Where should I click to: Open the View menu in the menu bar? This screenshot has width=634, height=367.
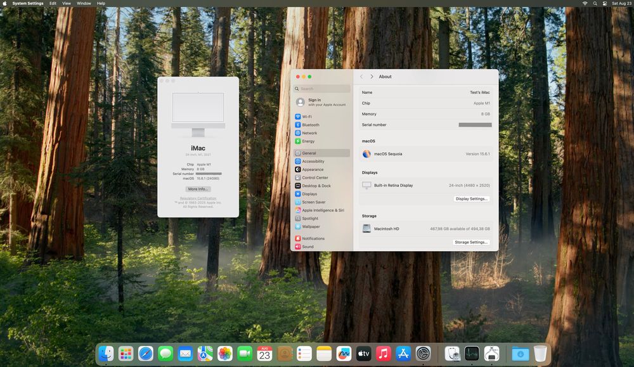tap(66, 3)
